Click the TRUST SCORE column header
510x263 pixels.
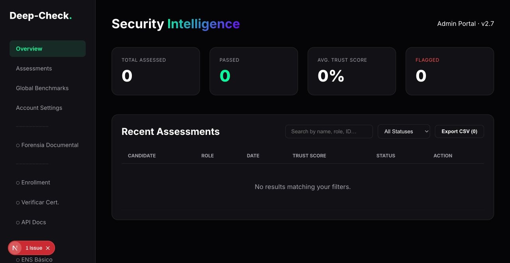click(309, 156)
